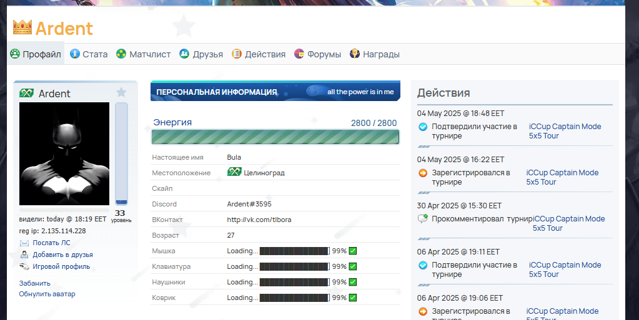Click the Забанить link
639x320 pixels.
(x=34, y=283)
